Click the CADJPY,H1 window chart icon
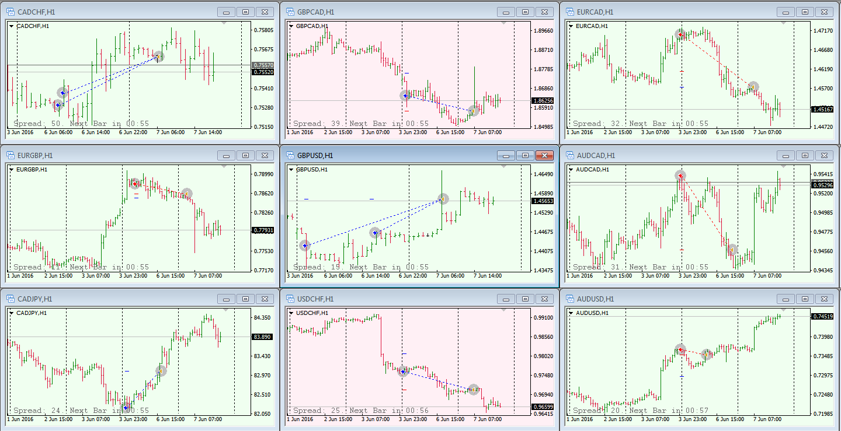 click(11, 299)
